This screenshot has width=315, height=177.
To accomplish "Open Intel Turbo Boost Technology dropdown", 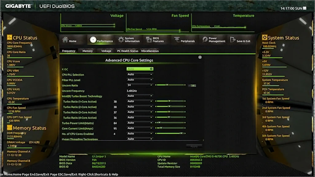I will 140,96.
